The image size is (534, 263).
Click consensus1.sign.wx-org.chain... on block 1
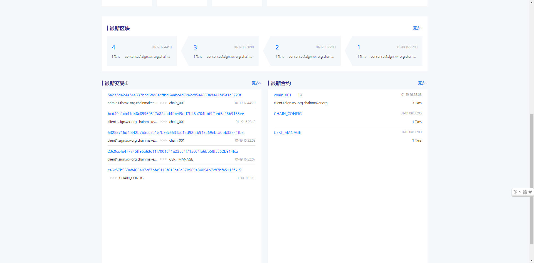pos(393,56)
